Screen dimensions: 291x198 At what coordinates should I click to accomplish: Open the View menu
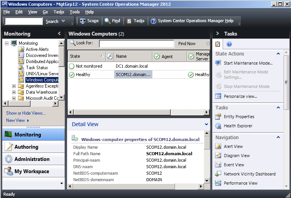coord(32,12)
